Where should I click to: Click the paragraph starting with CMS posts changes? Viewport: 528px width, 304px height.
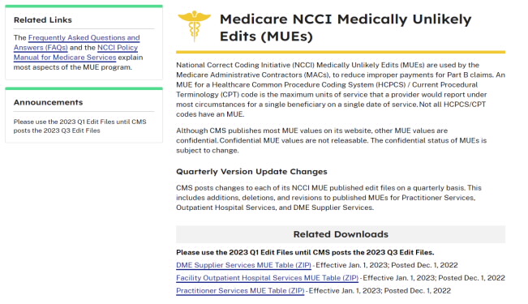pyautogui.click(x=328, y=198)
